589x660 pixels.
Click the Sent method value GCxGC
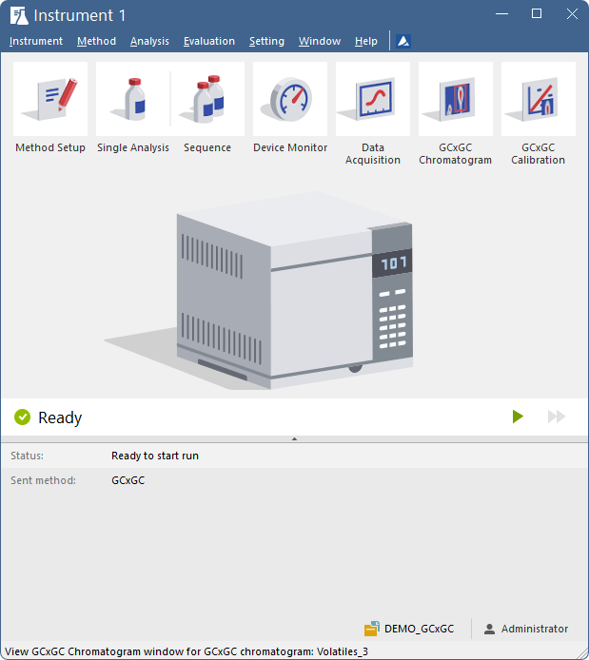click(128, 480)
